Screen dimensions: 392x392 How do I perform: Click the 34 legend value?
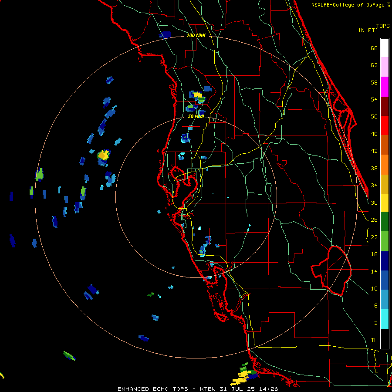click(374, 185)
